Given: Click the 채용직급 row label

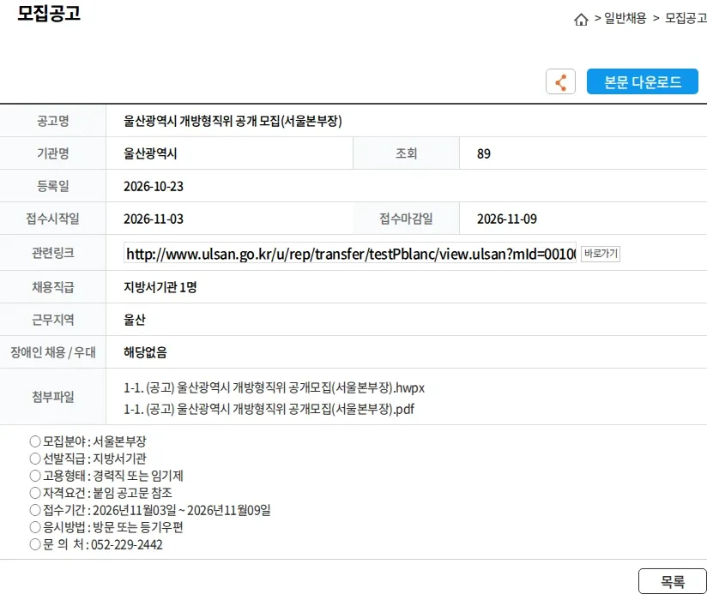Looking at the screenshot, I should pyautogui.click(x=52, y=287).
